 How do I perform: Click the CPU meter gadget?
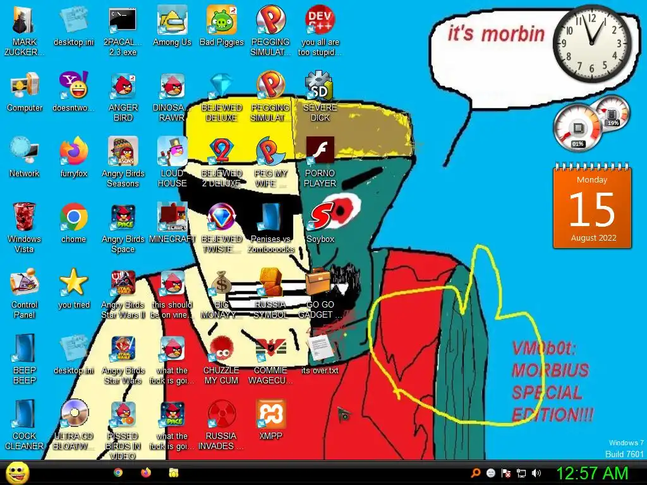point(577,128)
